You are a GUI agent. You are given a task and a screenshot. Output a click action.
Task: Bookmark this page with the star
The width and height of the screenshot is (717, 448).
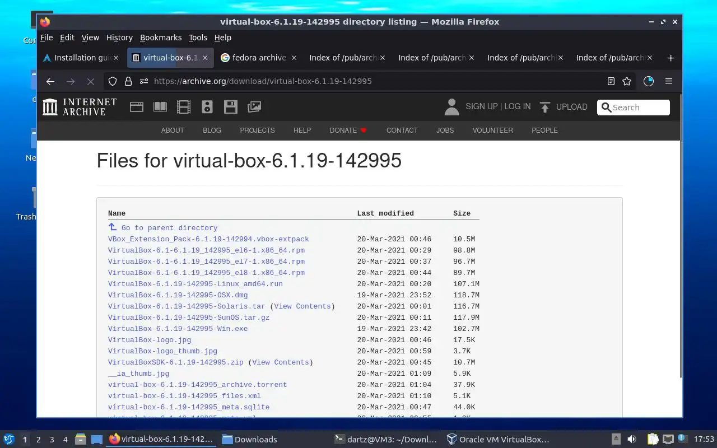tap(627, 81)
